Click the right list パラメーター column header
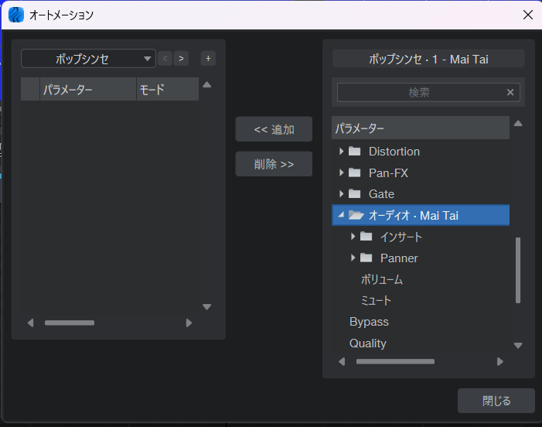 pos(421,128)
